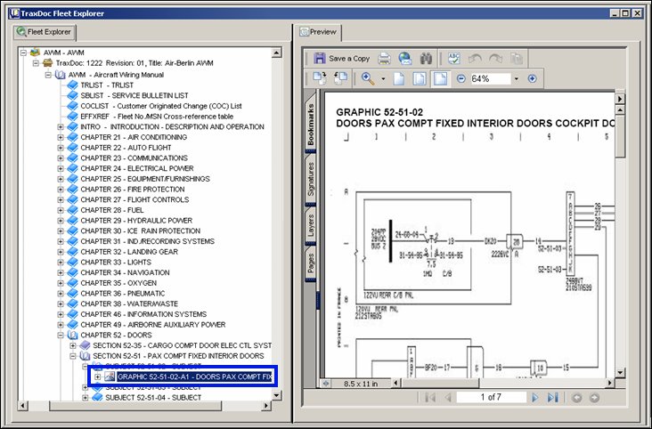Screen dimensions: 652x429
Task: Expand CHAPTER 21 - AIR CONDITIONING
Action: tap(61, 137)
